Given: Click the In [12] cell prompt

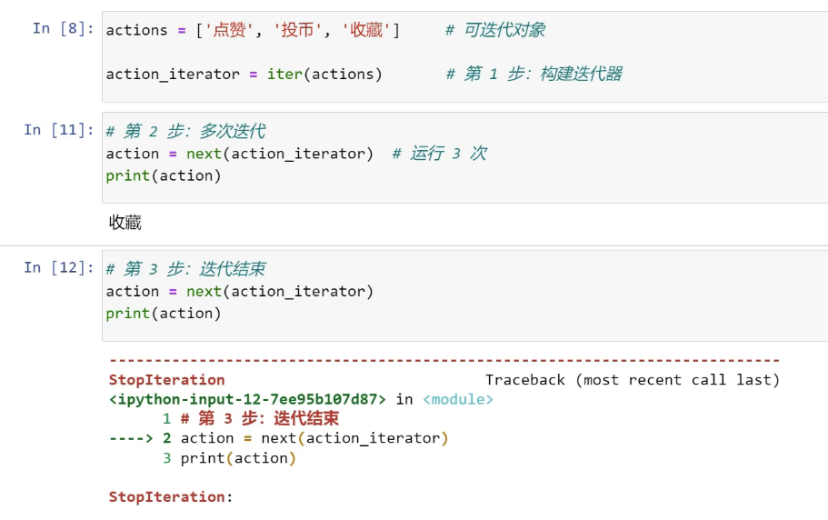Looking at the screenshot, I should 58,267.
